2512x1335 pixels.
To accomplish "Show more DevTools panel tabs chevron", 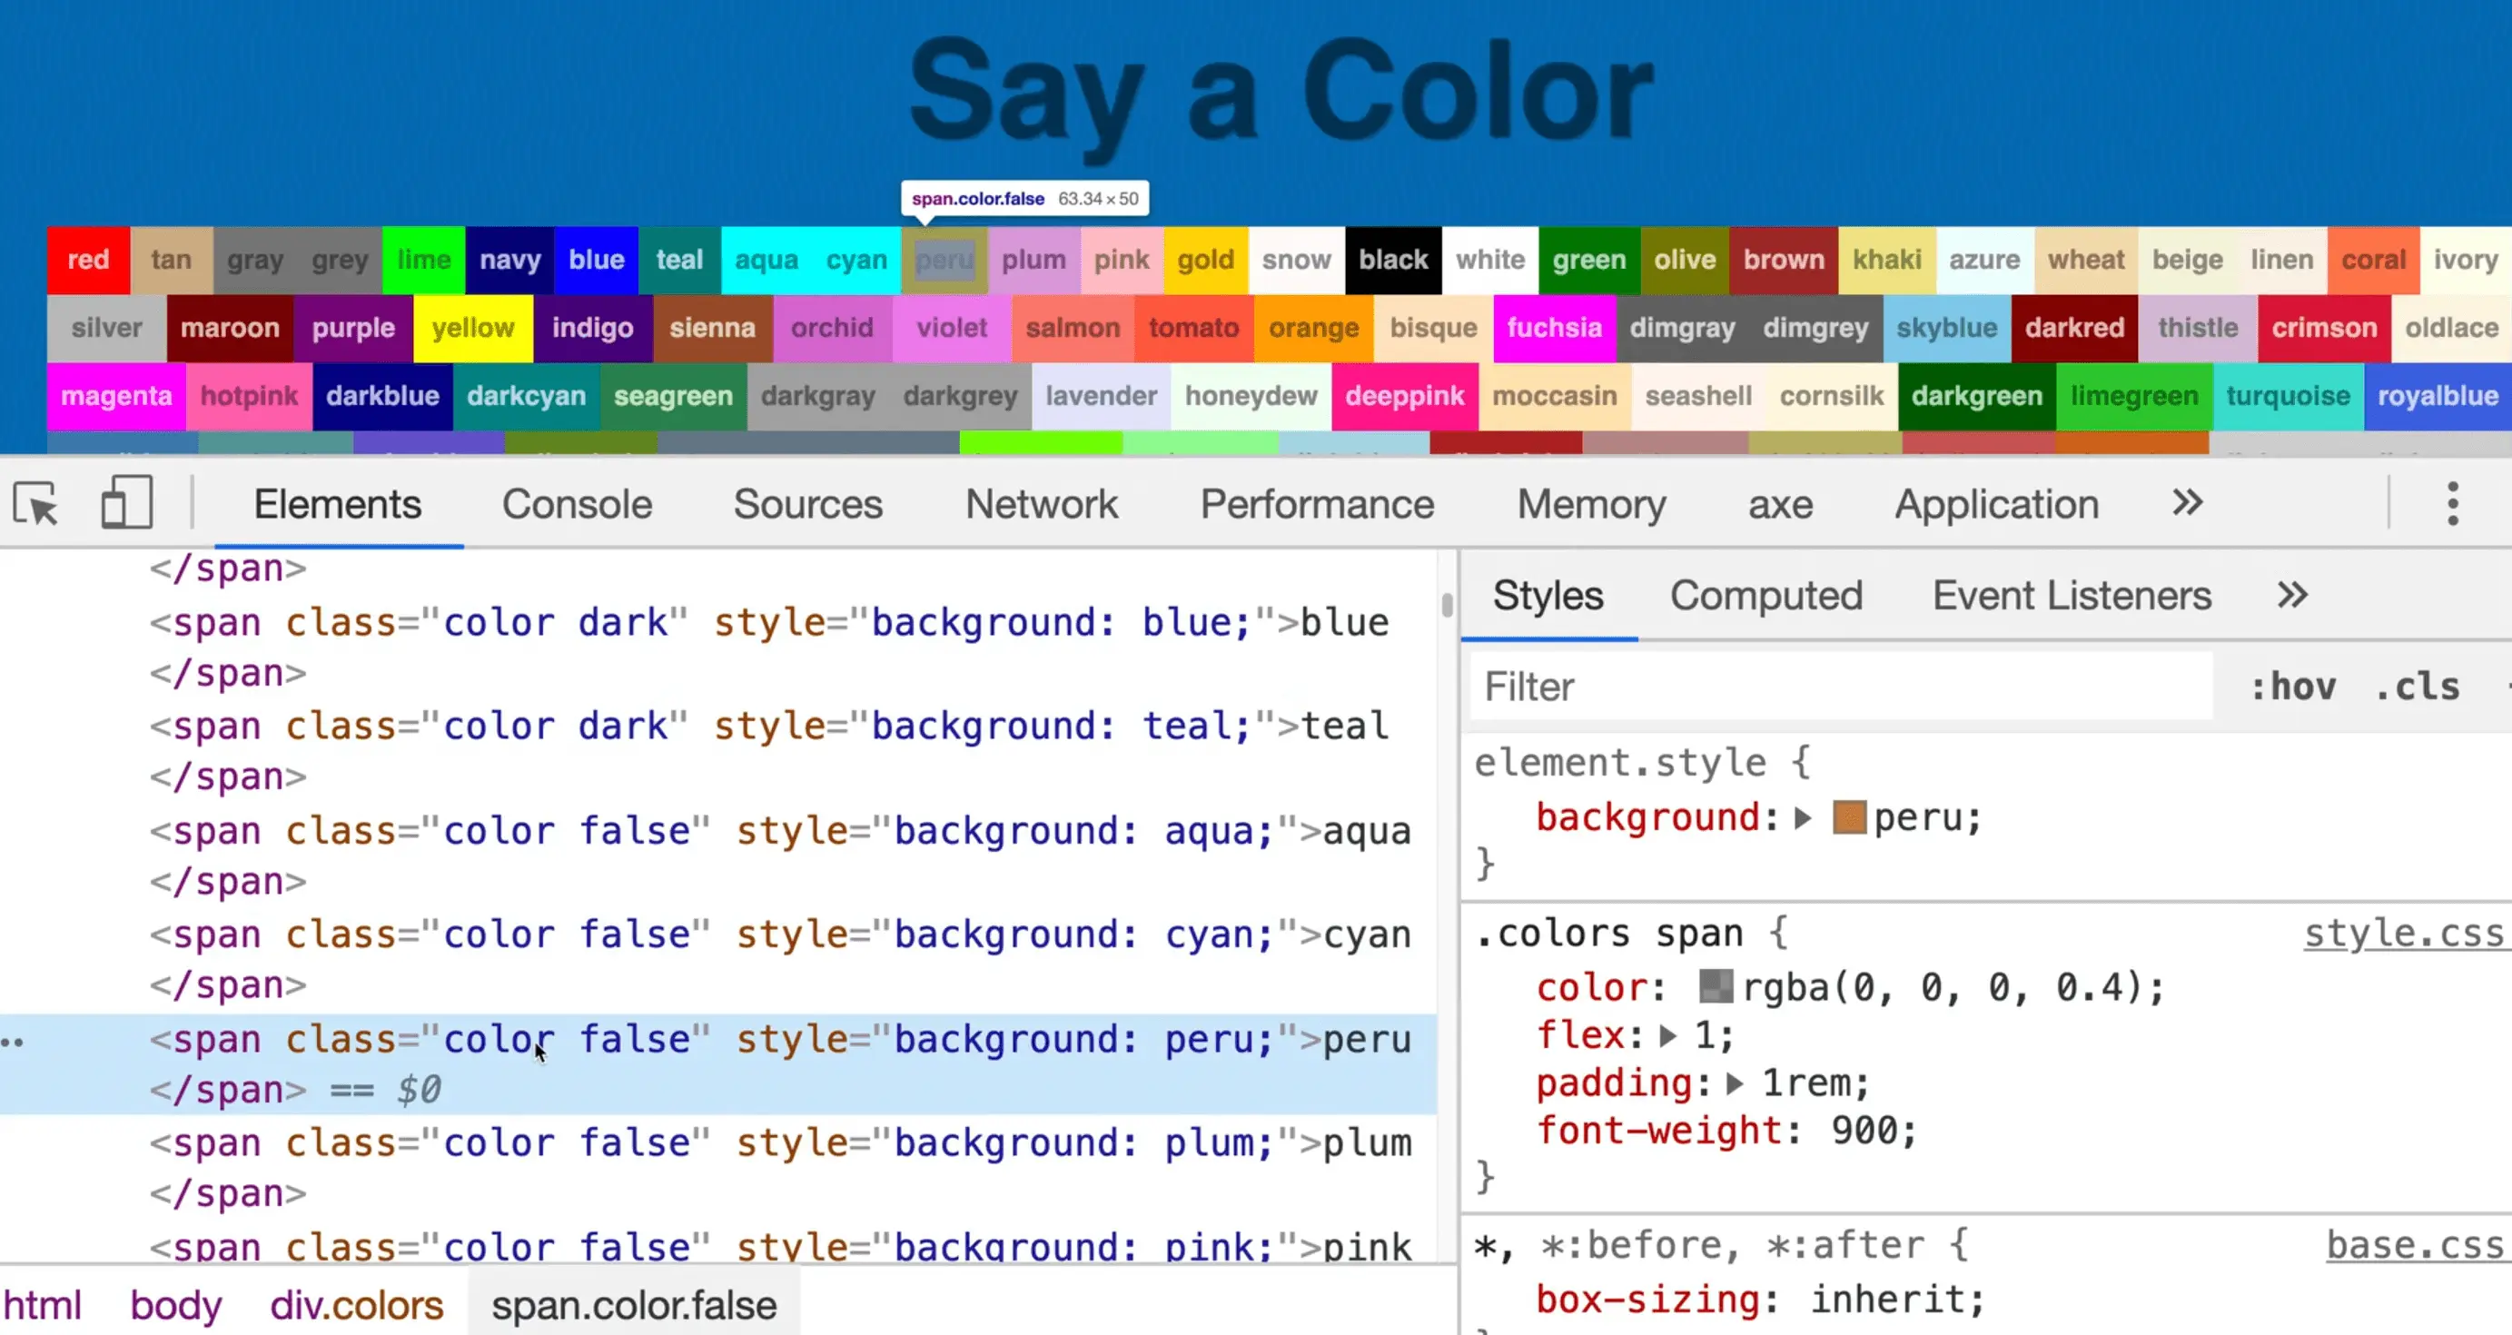I will [x=2187, y=503].
